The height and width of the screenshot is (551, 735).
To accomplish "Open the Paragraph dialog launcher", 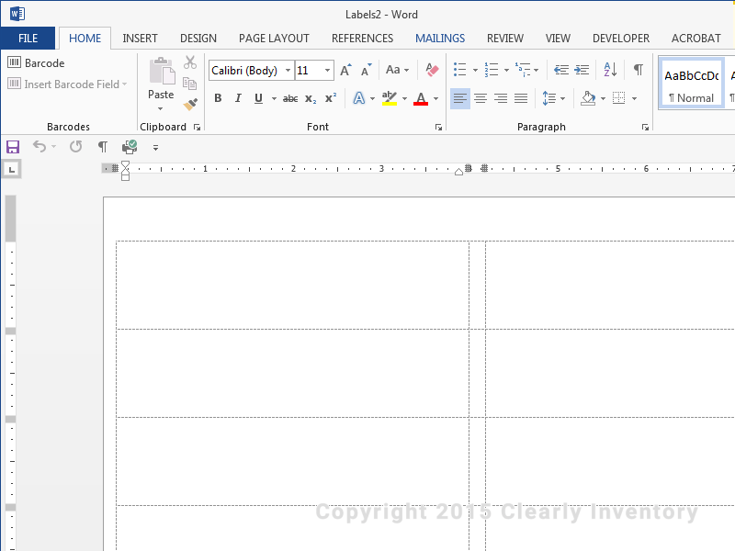I will (x=645, y=127).
